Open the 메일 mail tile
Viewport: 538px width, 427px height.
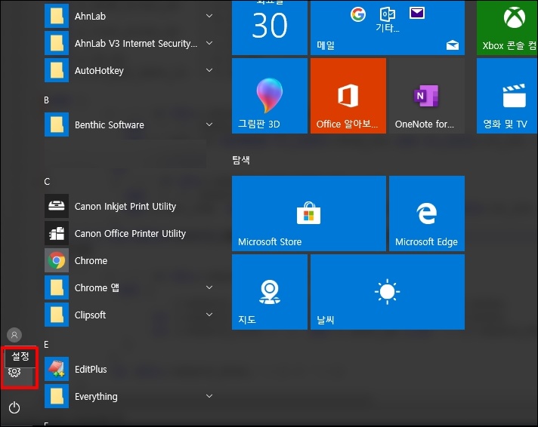(x=388, y=27)
